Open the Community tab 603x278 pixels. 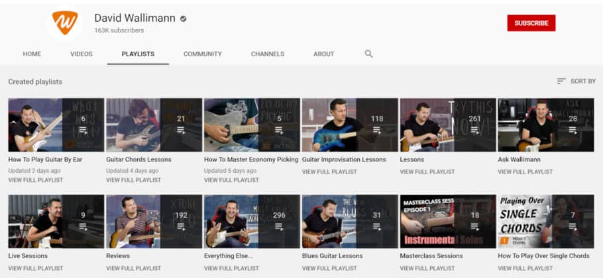tap(202, 54)
